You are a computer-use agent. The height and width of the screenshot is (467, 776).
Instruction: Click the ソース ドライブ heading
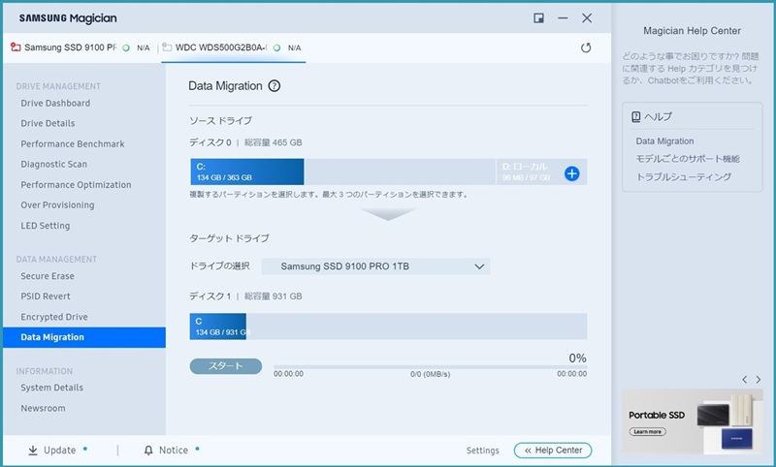(221, 120)
